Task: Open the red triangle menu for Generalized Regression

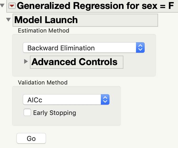Action: [x=12, y=7]
